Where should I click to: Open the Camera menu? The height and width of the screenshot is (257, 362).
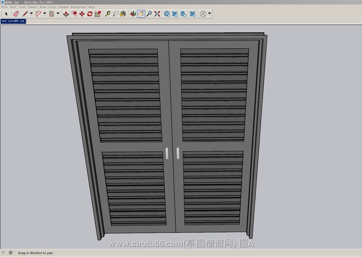[x=32, y=7]
